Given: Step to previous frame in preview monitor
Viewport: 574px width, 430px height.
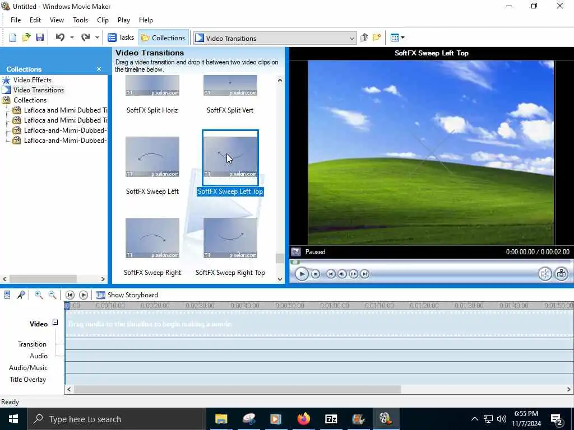Looking at the screenshot, I should pos(342,274).
